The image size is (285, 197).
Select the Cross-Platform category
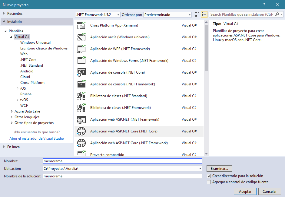click(x=32, y=83)
